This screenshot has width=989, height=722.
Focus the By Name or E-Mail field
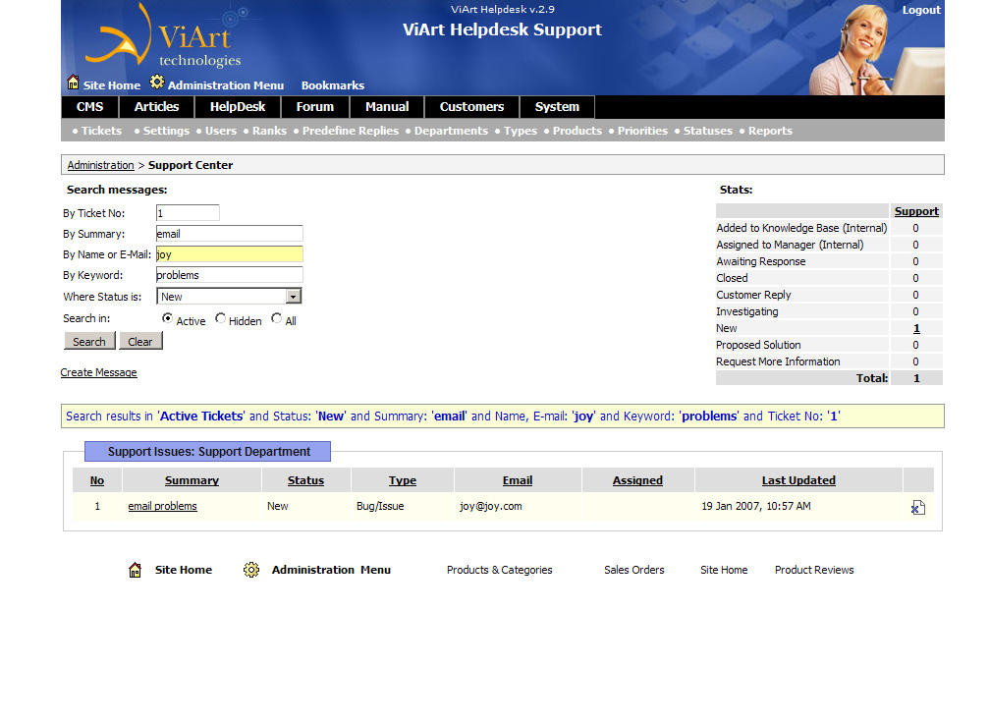[230, 254]
